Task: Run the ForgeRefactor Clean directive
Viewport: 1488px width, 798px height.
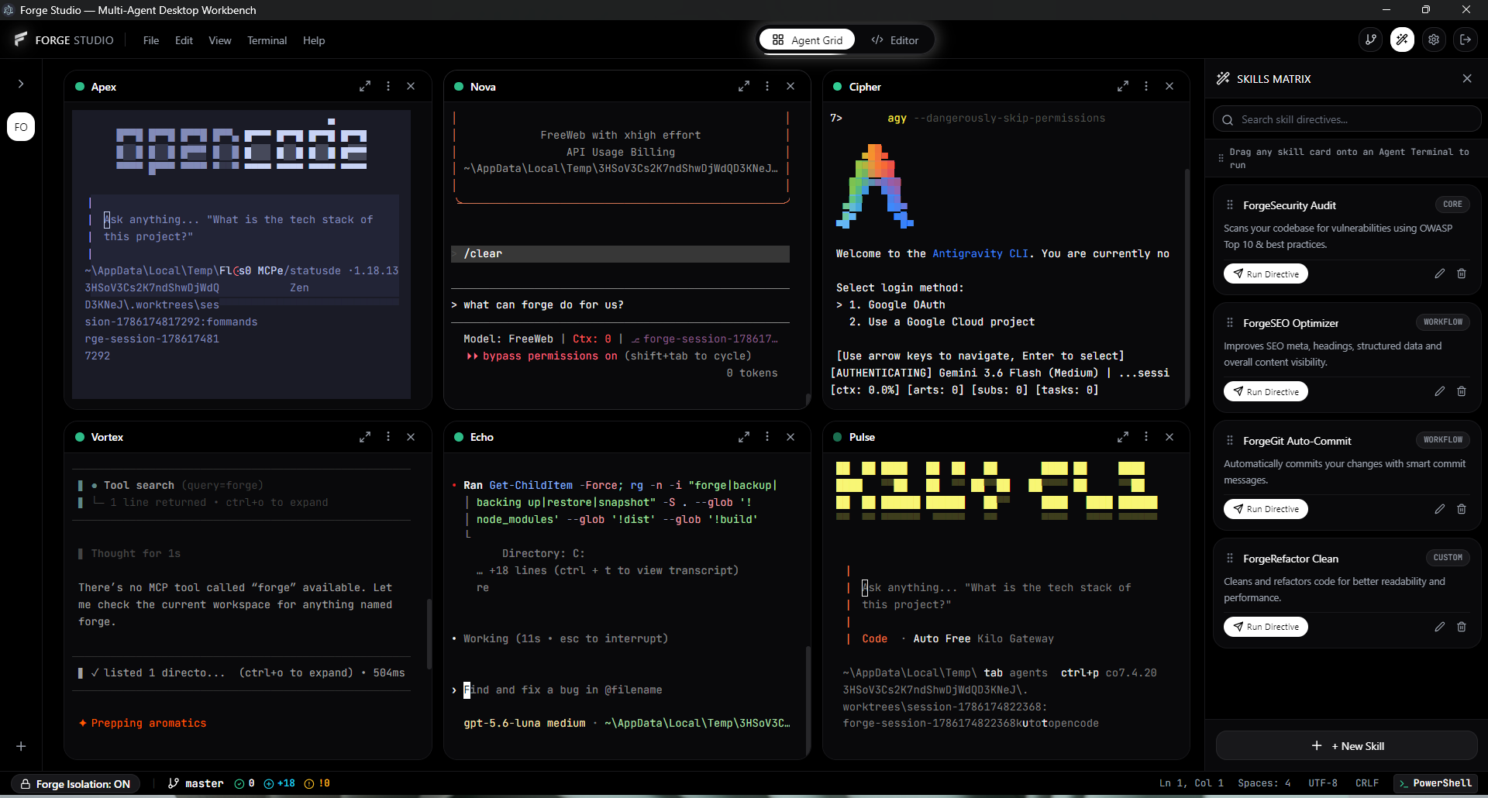Action: 1266,627
